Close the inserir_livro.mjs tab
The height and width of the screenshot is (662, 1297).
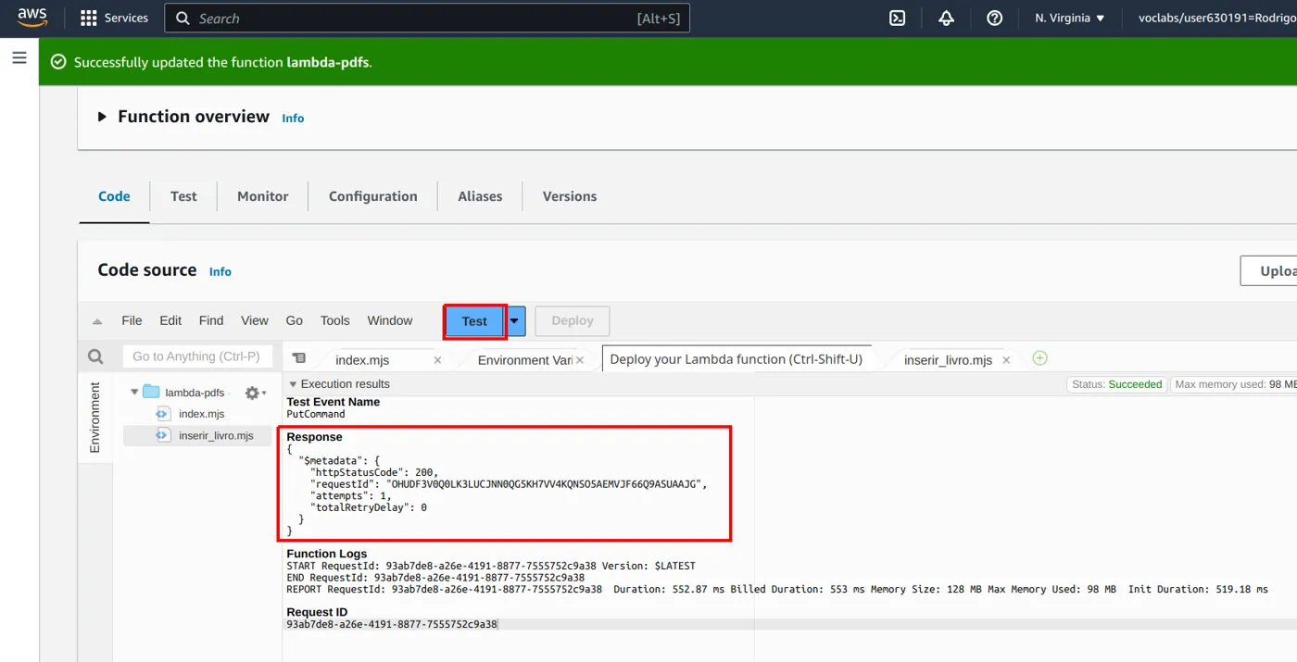(x=1006, y=360)
